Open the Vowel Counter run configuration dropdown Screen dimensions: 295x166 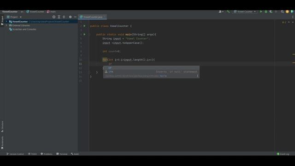(245, 12)
